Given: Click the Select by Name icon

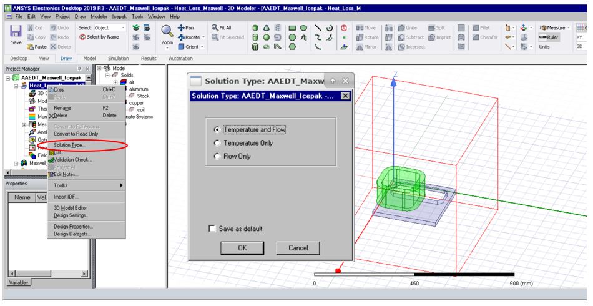Looking at the screenshot, I should (x=82, y=37).
